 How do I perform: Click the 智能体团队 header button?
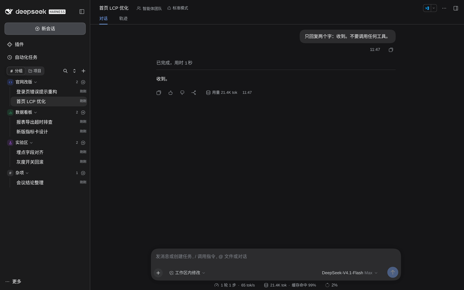coord(149,8)
